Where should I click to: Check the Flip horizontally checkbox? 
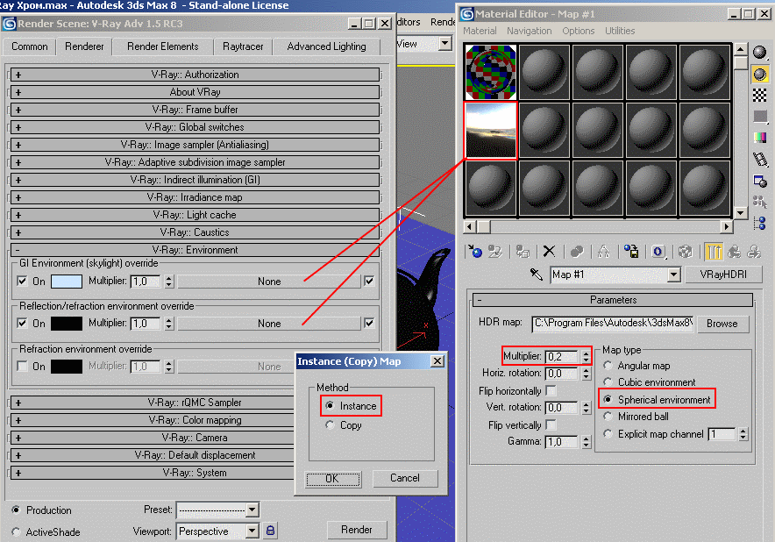pyautogui.click(x=551, y=390)
